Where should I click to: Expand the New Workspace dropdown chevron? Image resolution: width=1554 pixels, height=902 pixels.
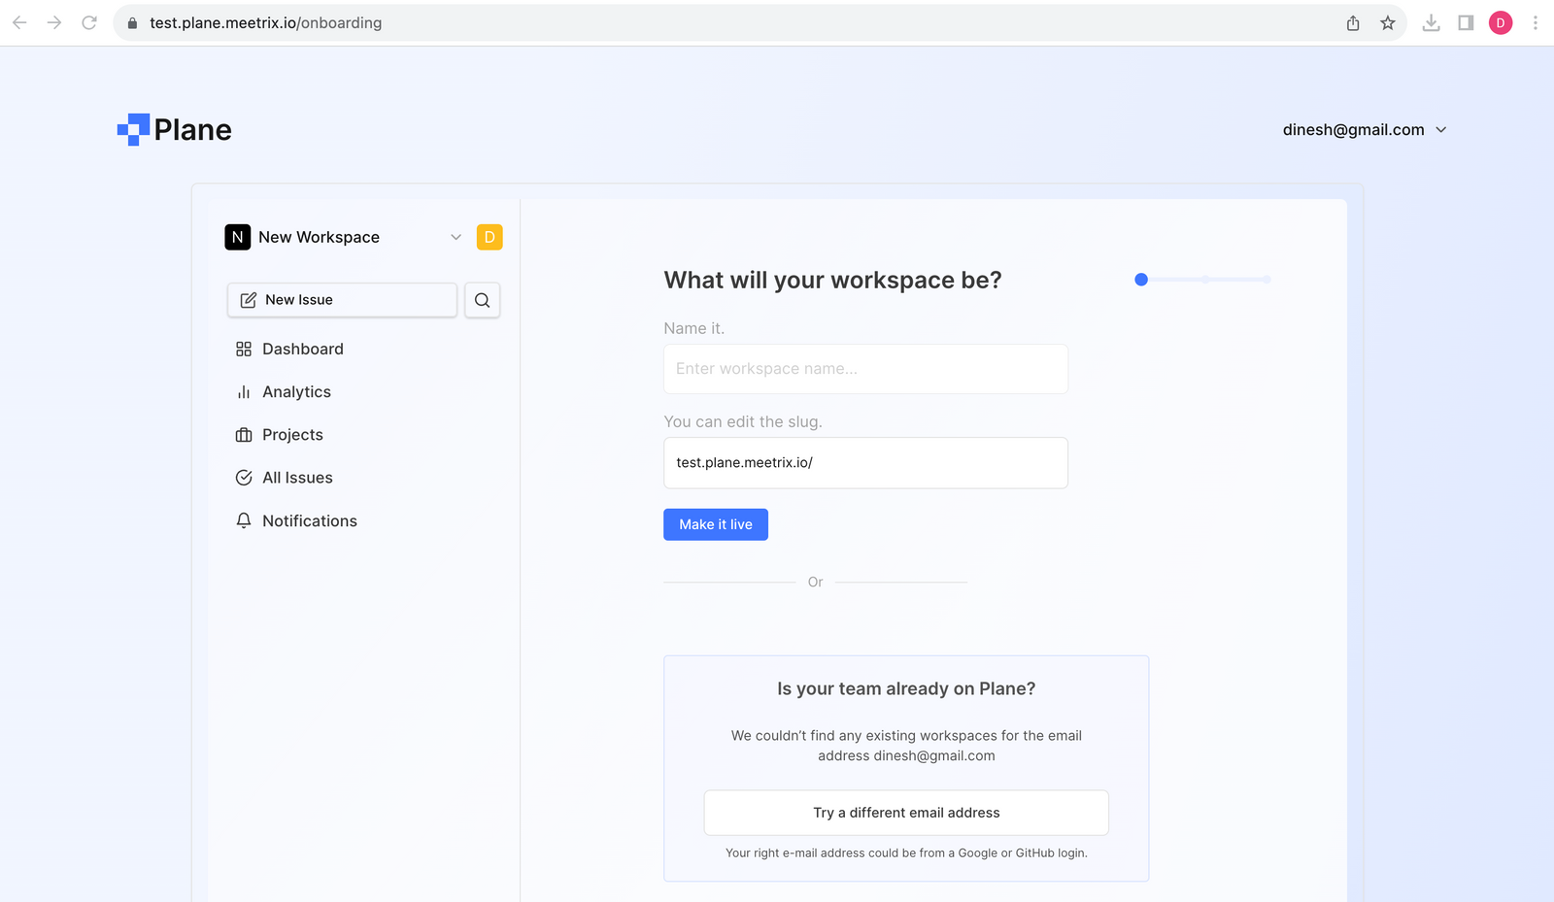(456, 237)
